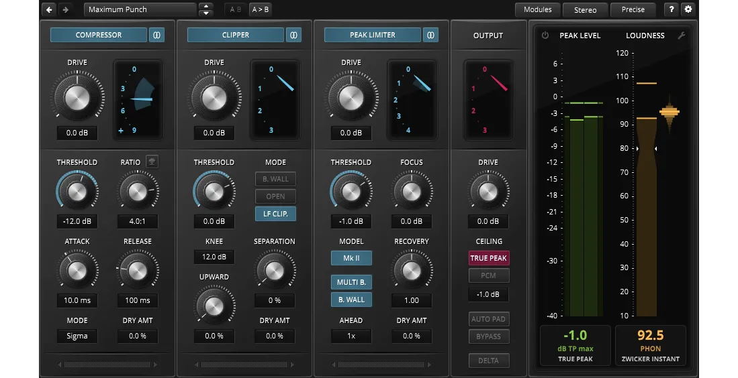Open the Modules menu

tap(537, 9)
